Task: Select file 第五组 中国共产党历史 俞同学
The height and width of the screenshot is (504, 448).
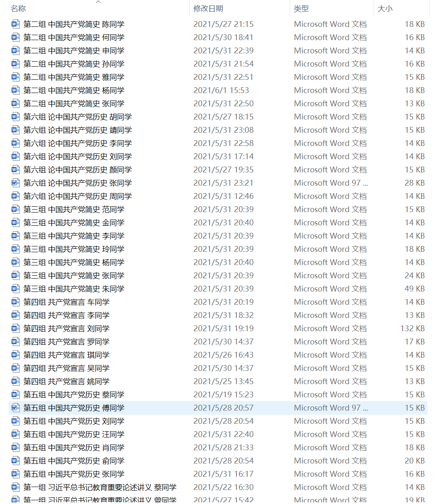Action: click(x=74, y=461)
